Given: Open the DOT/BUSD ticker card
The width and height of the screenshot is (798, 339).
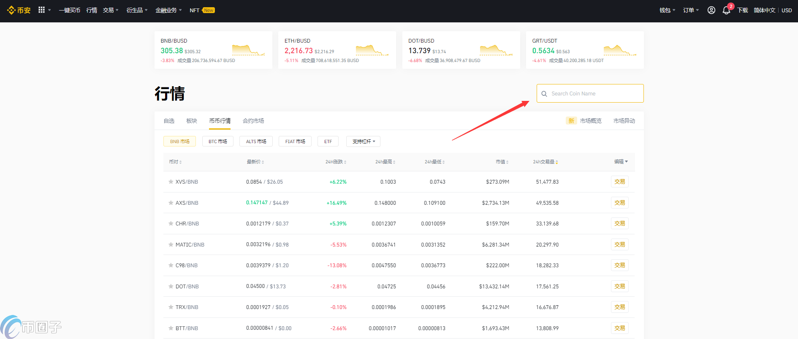Looking at the screenshot, I should point(461,50).
